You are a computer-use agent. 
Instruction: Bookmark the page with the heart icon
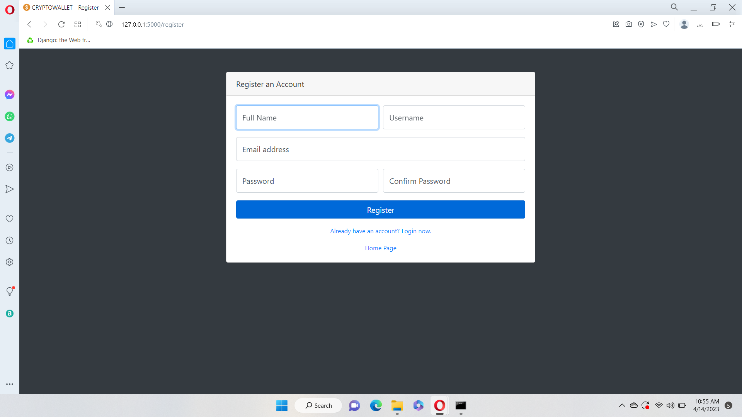666,24
